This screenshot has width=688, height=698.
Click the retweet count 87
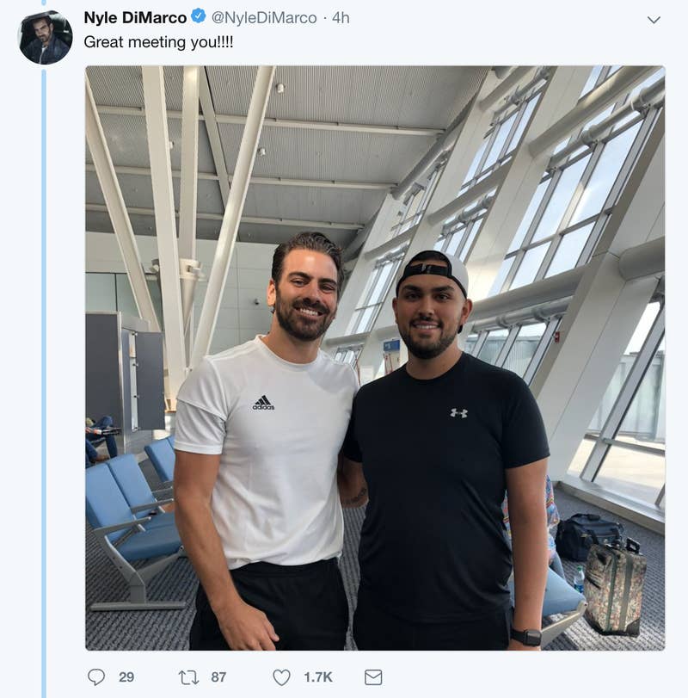click(x=218, y=677)
